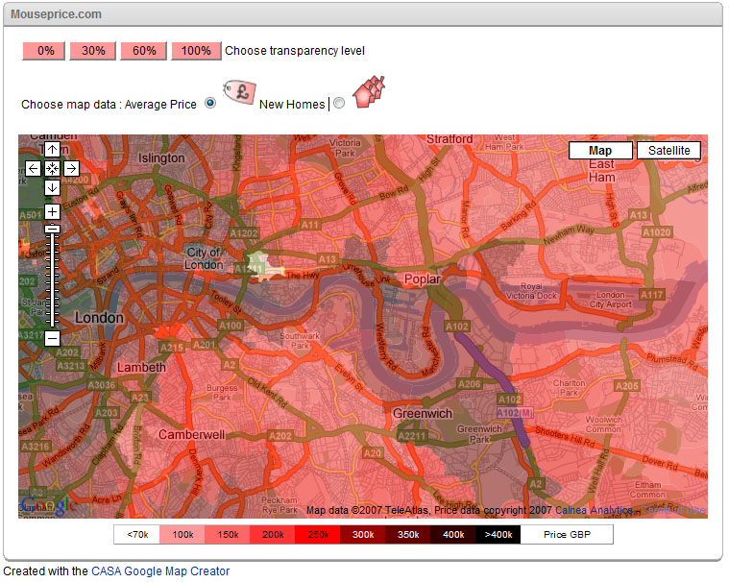
Task: Click the 250k legend swatch
Action: coord(318,535)
